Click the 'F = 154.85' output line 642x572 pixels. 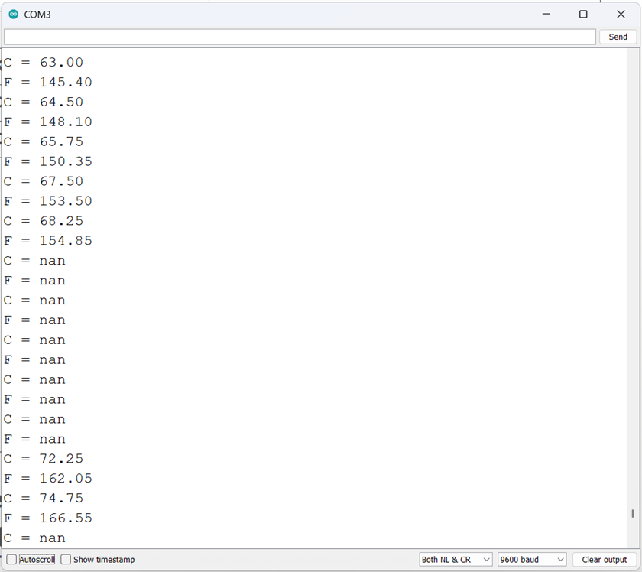pos(48,241)
